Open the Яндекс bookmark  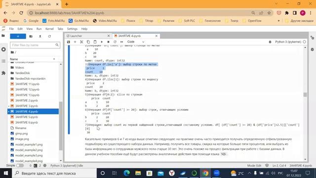tap(11, 21)
